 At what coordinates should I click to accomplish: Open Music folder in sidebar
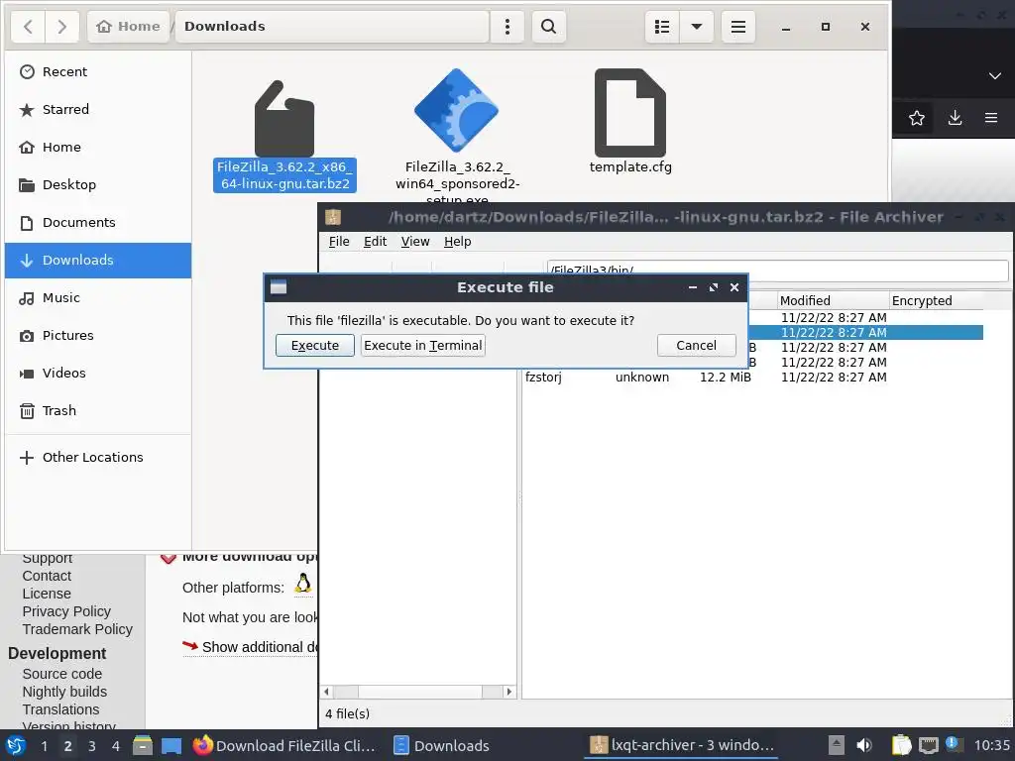(x=98, y=297)
